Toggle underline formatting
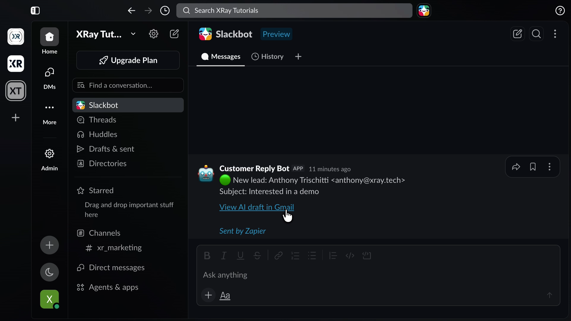The height and width of the screenshot is (321, 571). tap(240, 256)
